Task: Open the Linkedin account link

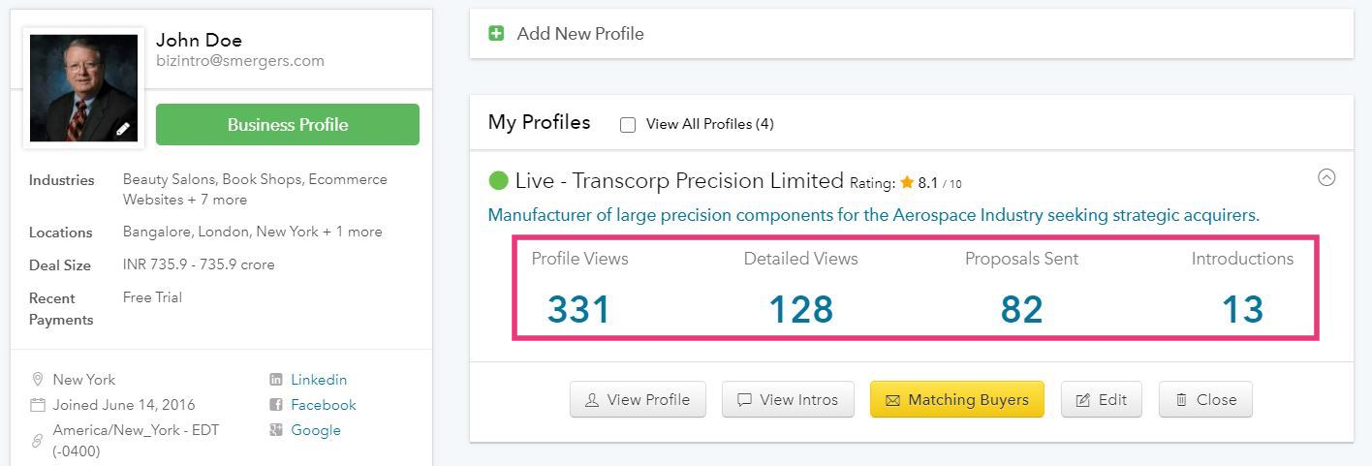Action: click(x=319, y=380)
